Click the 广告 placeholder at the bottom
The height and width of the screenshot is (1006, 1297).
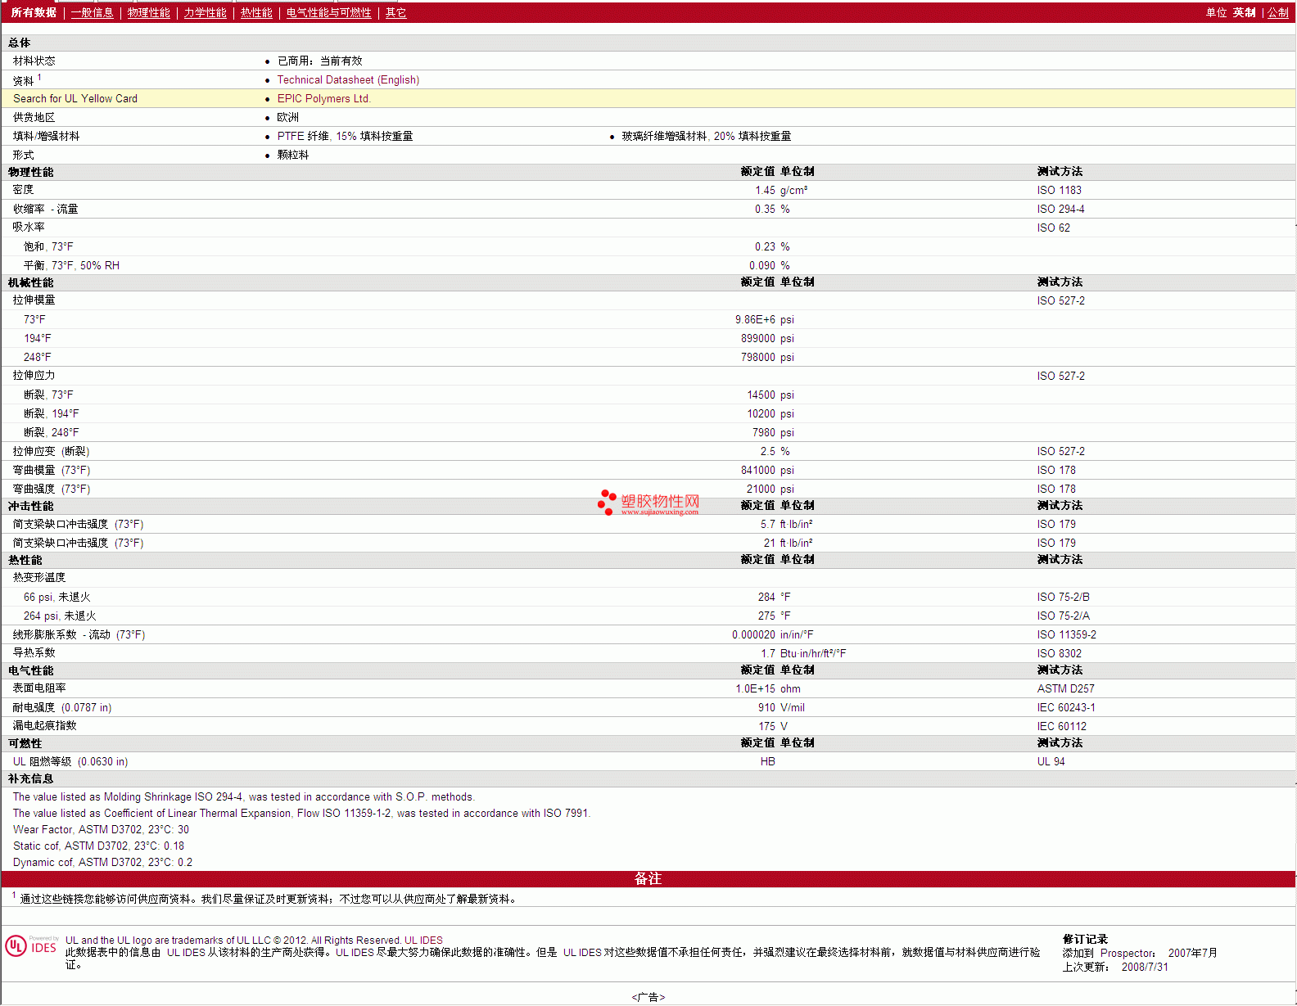(648, 997)
